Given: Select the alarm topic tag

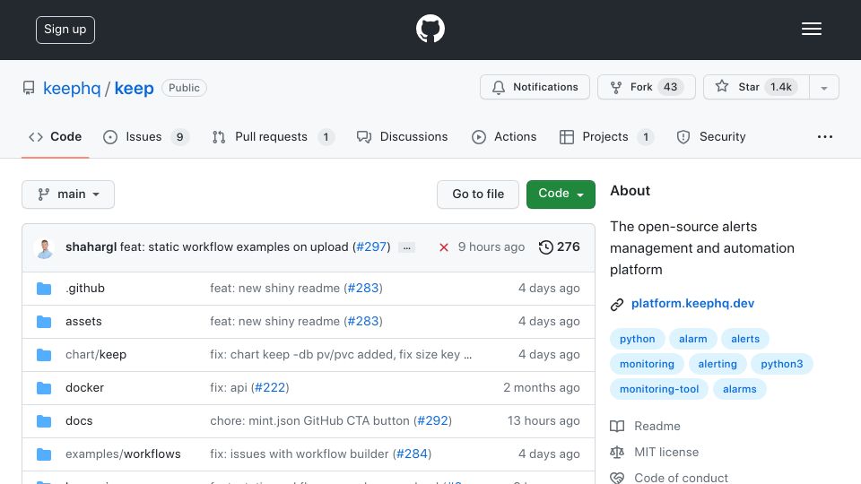Looking at the screenshot, I should (693, 339).
